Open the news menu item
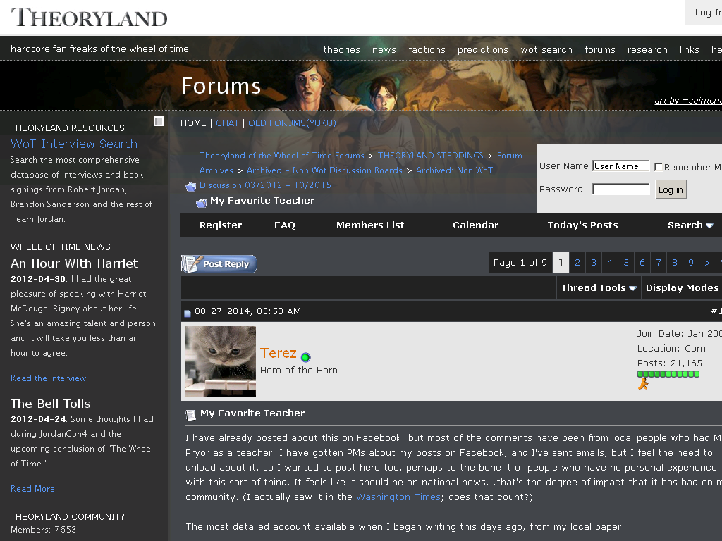The image size is (722, 541). coord(384,50)
